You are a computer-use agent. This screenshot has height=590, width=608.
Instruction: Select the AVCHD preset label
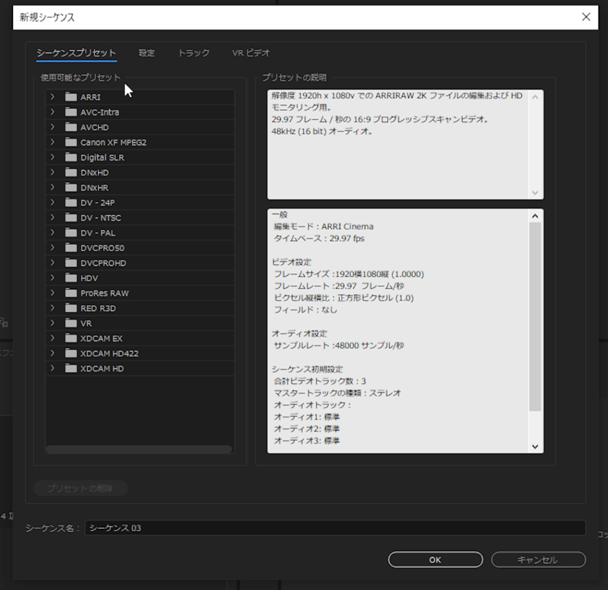click(x=94, y=127)
